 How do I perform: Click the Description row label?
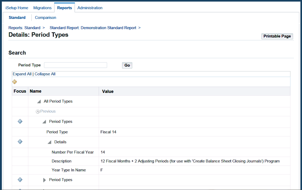point(62,161)
